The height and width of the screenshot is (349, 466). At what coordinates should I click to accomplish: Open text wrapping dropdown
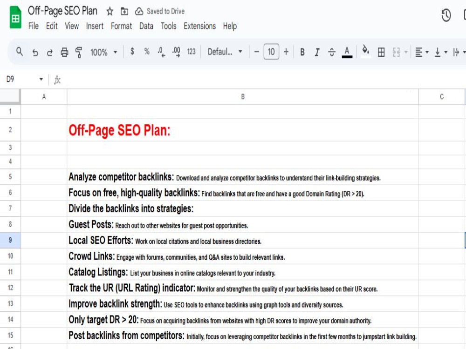point(459,52)
